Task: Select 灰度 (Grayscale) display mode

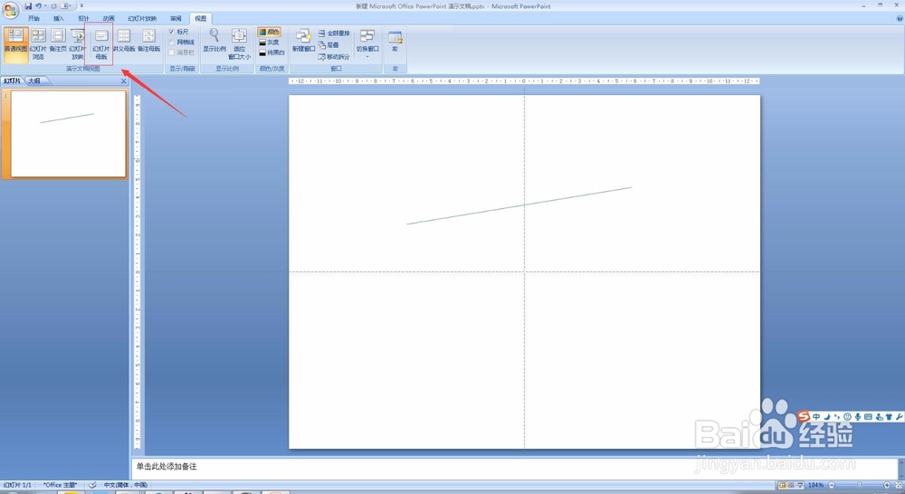Action: pos(269,43)
